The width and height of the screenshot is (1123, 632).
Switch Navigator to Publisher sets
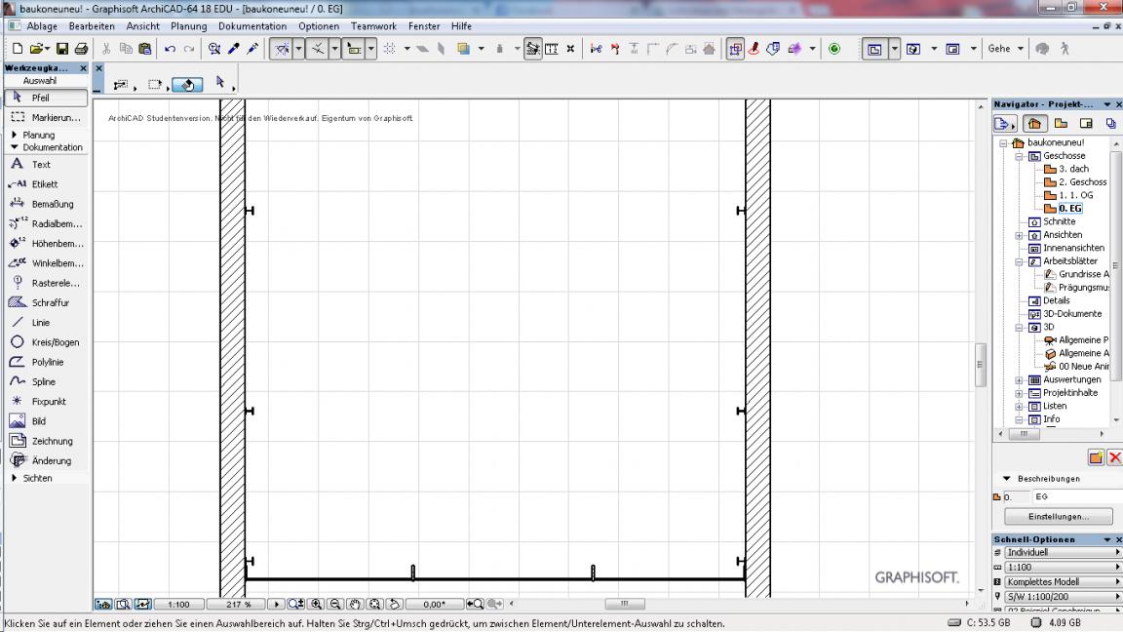point(1111,123)
